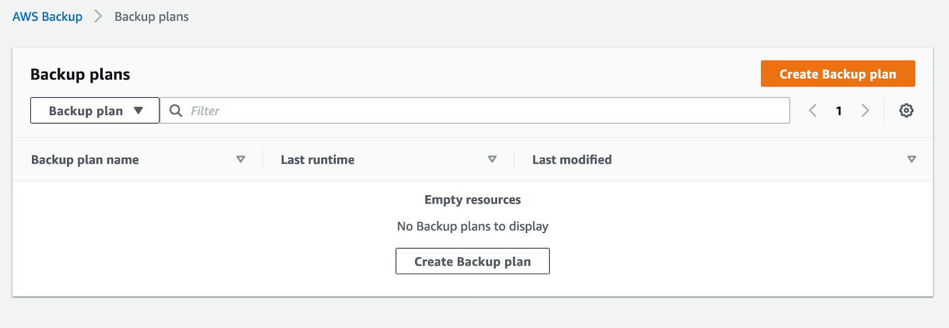Click the magnifier search icon
This screenshot has width=949, height=328.
176,111
